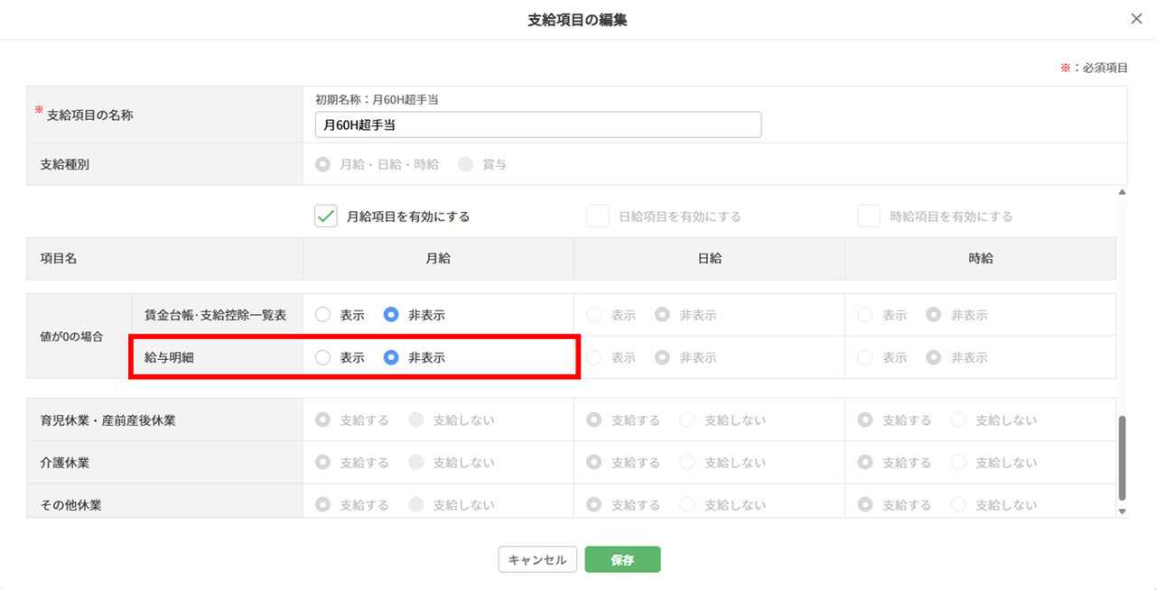Select 表示 for 給与明細 monthly salary
Viewport: 1156px width, 590px height.
pos(323,357)
